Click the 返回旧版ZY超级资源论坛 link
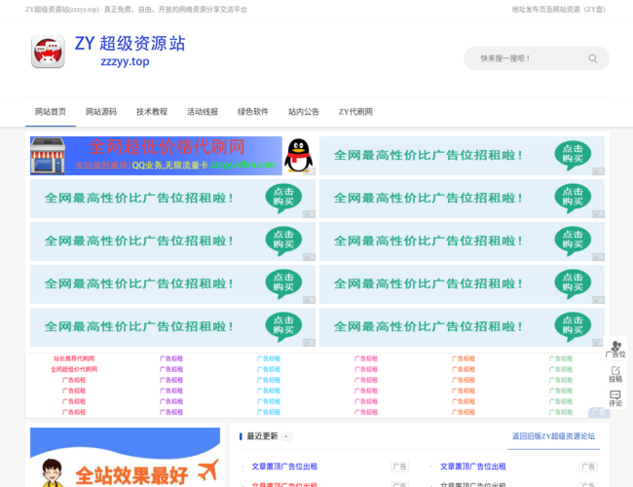The width and height of the screenshot is (633, 487). 553,436
